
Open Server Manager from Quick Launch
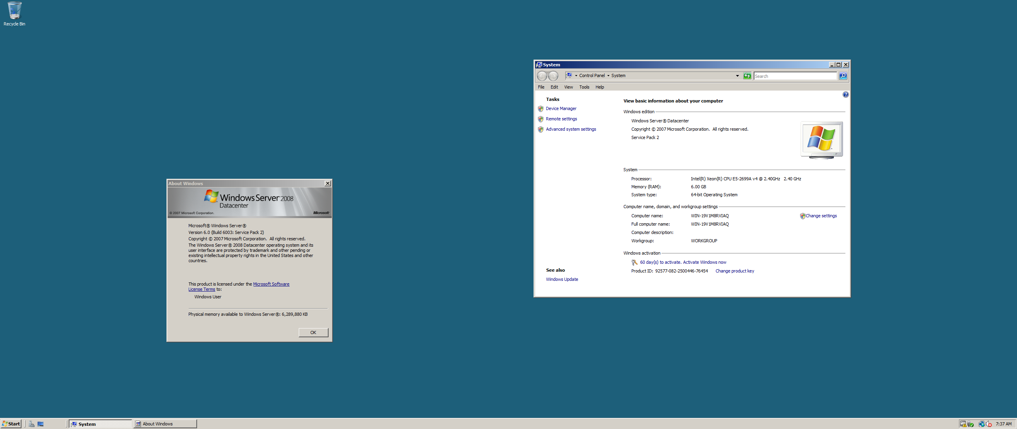[x=31, y=424]
